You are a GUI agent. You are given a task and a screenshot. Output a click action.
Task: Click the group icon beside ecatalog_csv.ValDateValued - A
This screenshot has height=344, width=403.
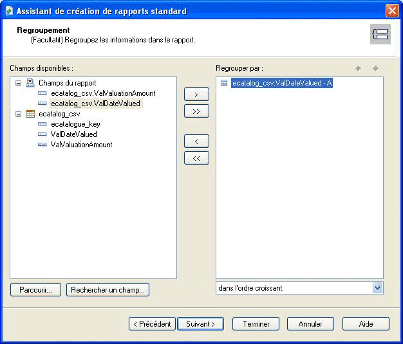(x=224, y=83)
